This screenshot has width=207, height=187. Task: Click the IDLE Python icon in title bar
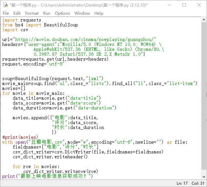tap(5, 5)
